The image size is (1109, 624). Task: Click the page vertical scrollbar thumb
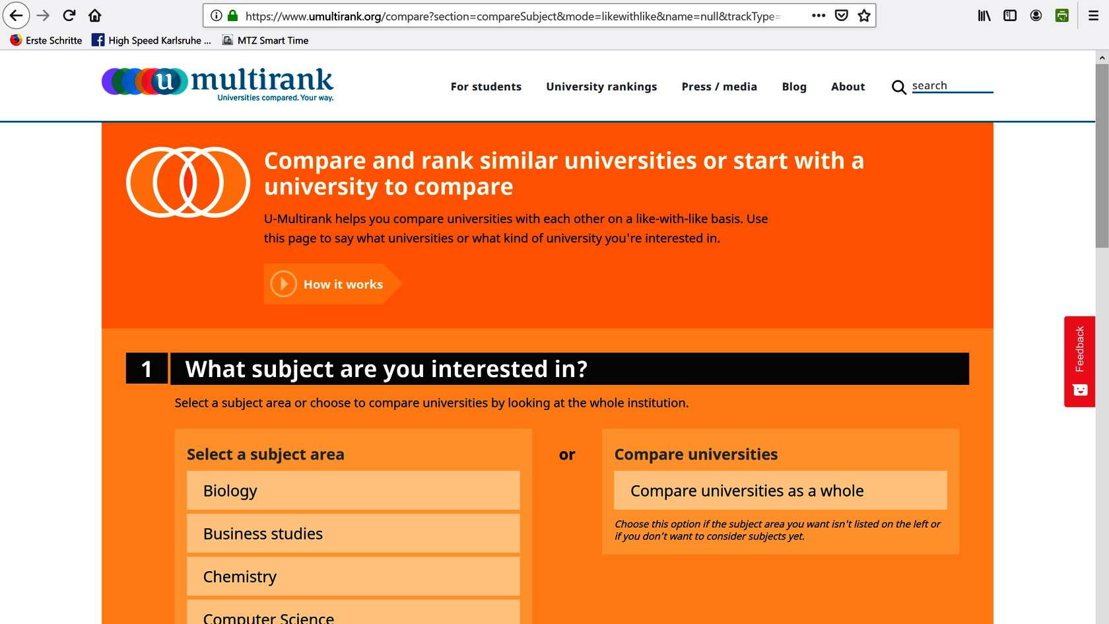pos(1102,156)
